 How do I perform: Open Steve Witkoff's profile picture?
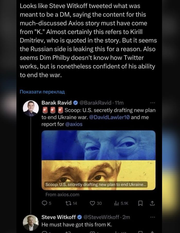click(x=31, y=223)
